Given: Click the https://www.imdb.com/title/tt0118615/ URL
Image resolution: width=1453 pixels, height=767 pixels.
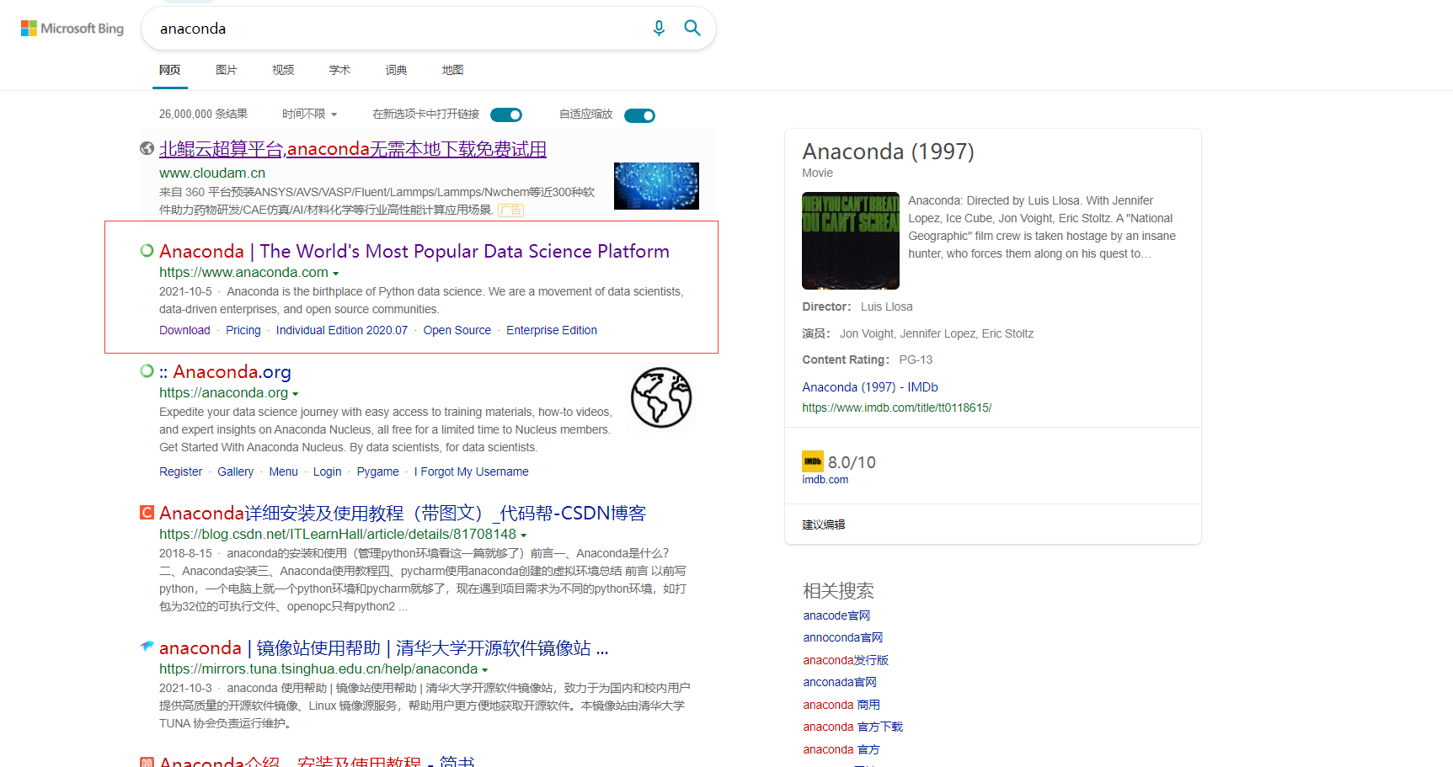Looking at the screenshot, I should 897,407.
